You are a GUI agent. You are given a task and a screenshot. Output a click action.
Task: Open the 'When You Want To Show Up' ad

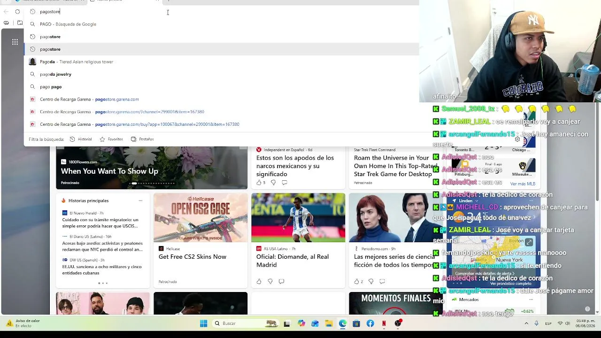(109, 171)
